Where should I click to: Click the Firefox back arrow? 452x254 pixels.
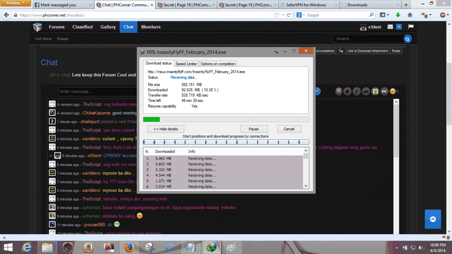tap(6, 15)
